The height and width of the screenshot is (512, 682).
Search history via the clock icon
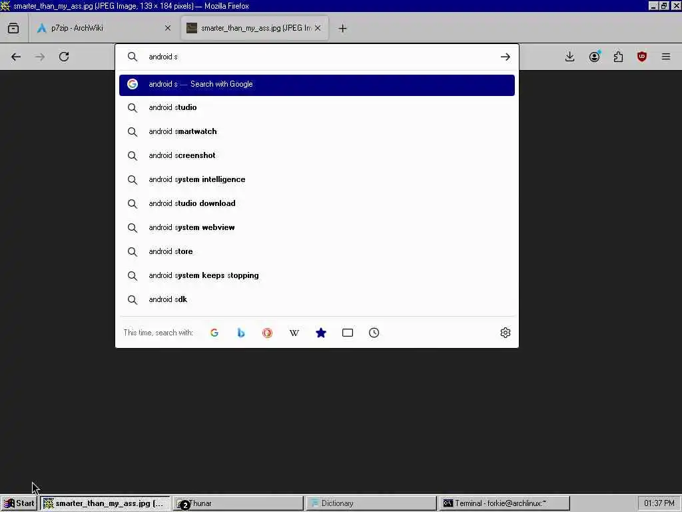tap(374, 333)
